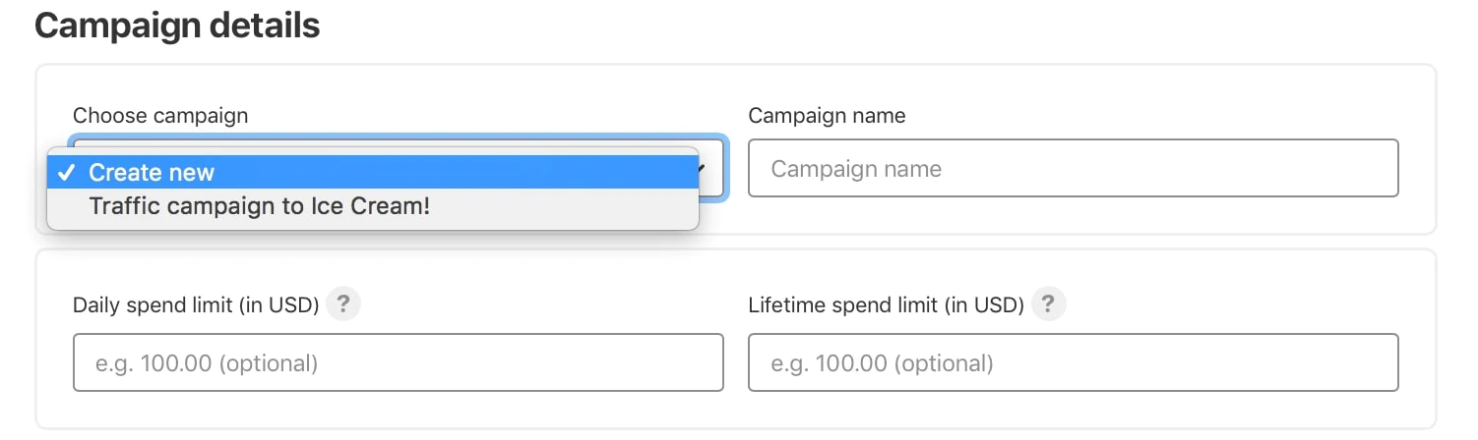This screenshot has height=440, width=1478.
Task: Open the Lifetime spend limit question-mark tooltip
Action: 1048,304
